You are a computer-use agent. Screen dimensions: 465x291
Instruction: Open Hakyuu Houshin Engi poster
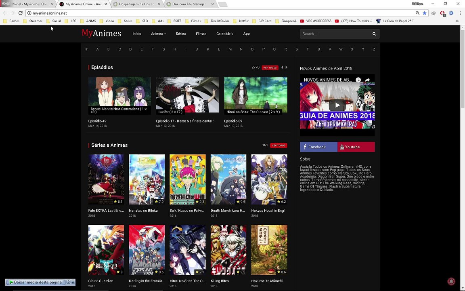tap(269, 179)
